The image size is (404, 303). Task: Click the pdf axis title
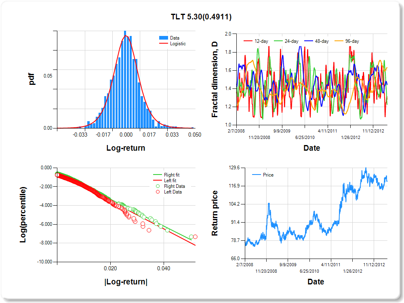[x=32, y=79]
